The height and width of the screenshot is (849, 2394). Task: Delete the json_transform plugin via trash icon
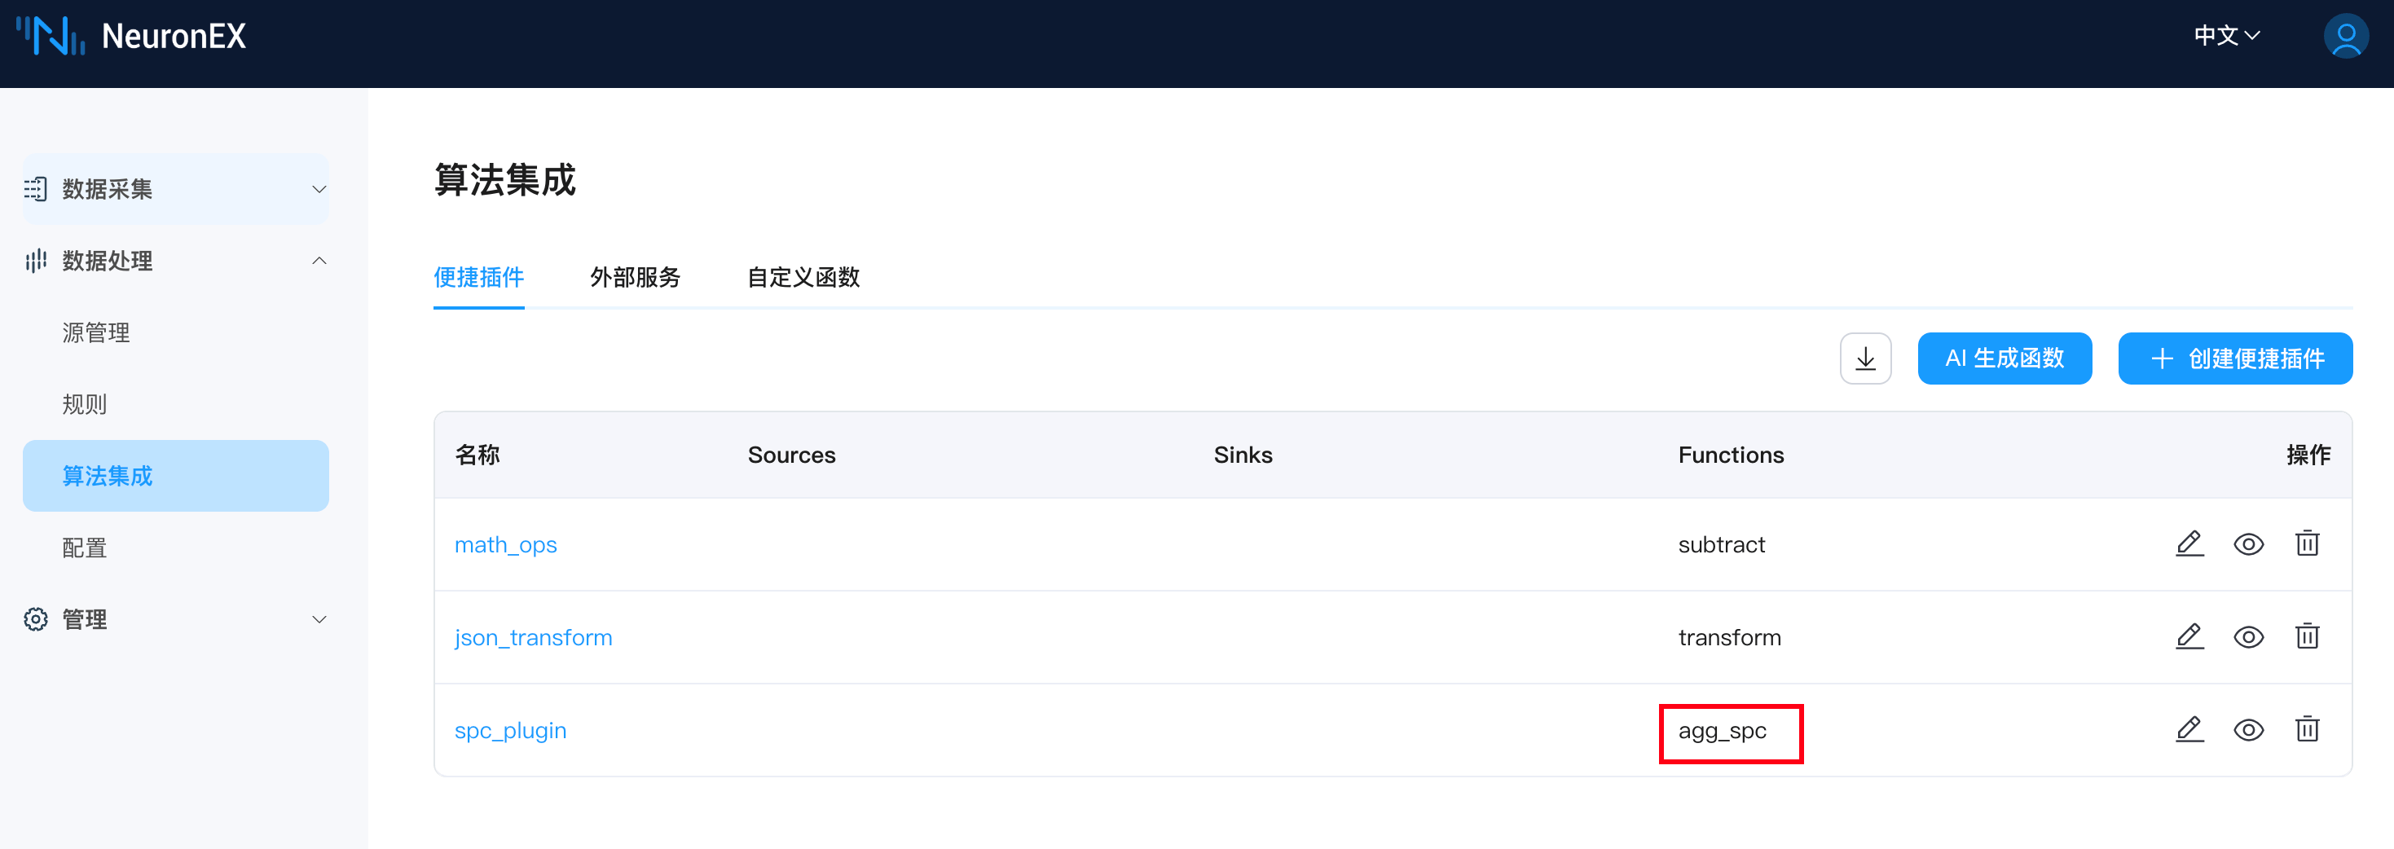coord(2307,636)
